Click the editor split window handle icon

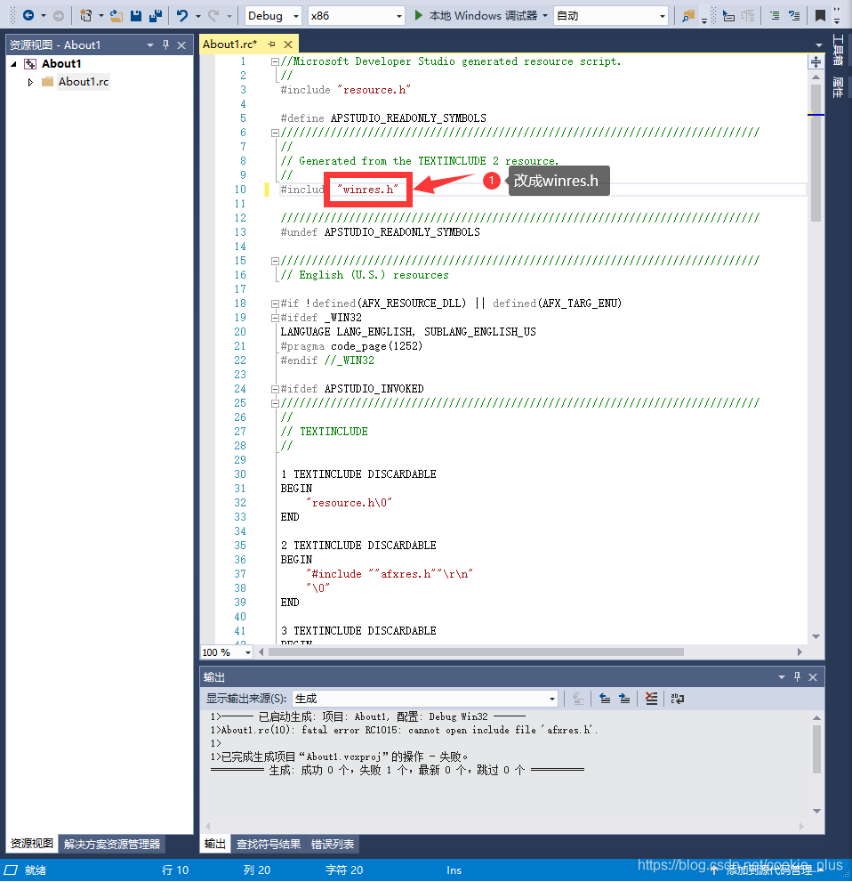pyautogui.click(x=816, y=62)
